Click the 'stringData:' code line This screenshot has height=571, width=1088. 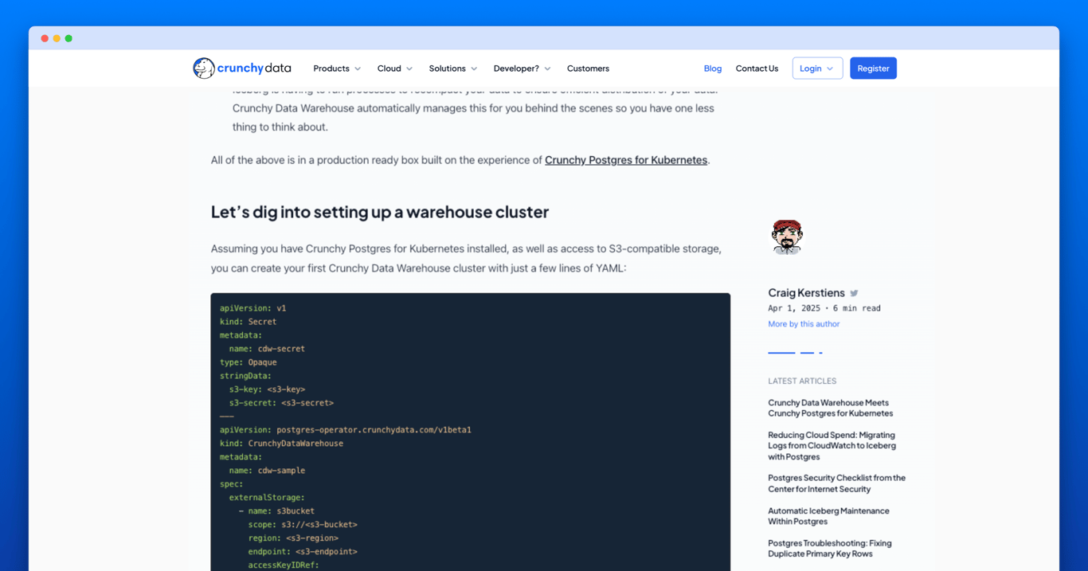coord(246,376)
